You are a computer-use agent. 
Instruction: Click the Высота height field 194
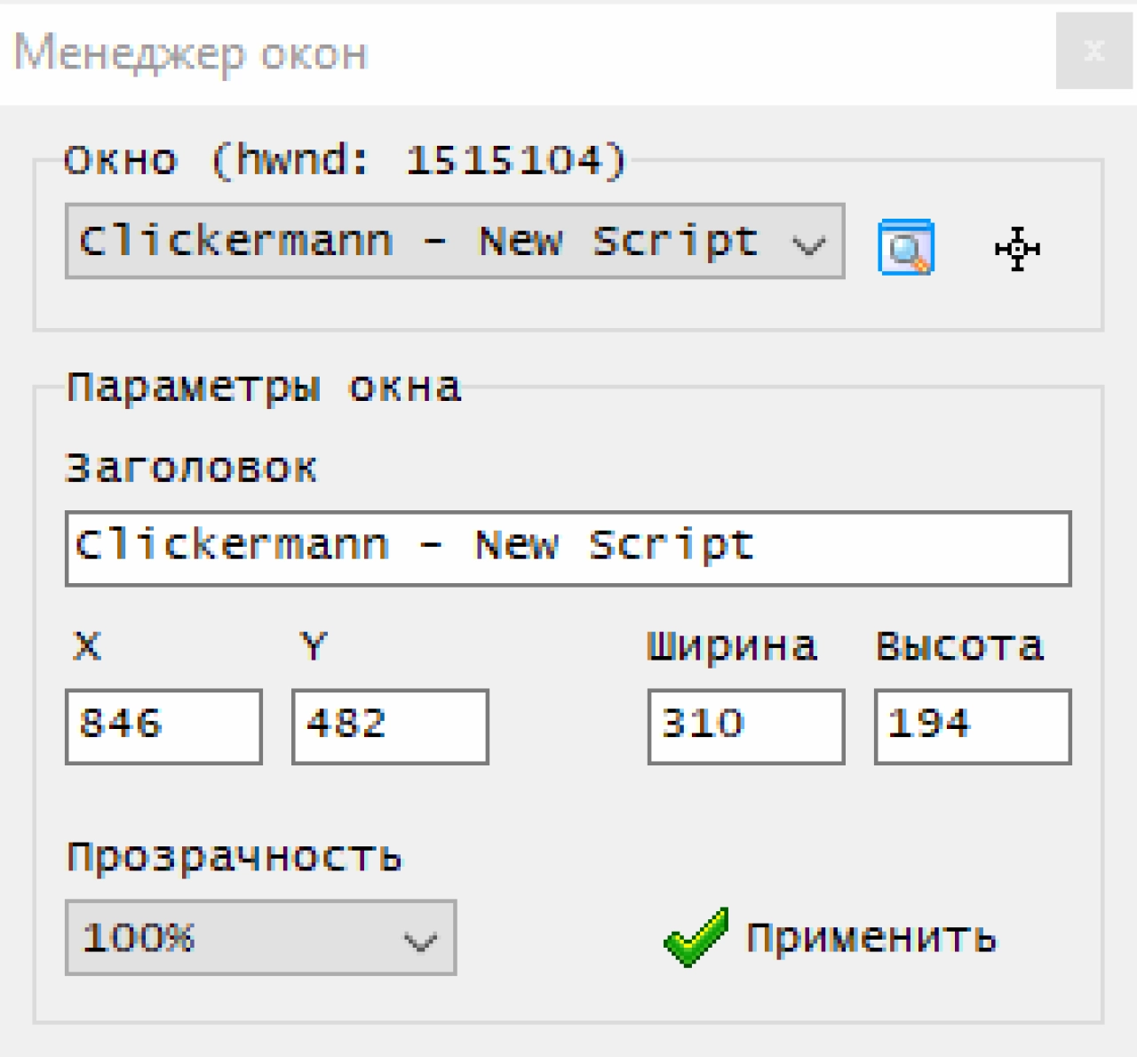[973, 725]
